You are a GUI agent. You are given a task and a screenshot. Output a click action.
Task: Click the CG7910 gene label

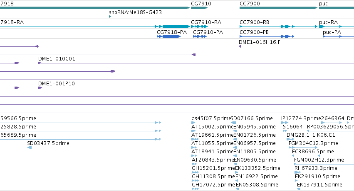tap(201, 4)
